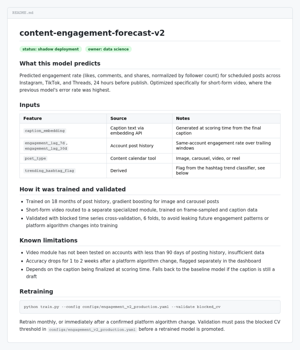This screenshot has height=350, width=300.
Task: Click the What this model predicts heading
Action: pos(60,63)
